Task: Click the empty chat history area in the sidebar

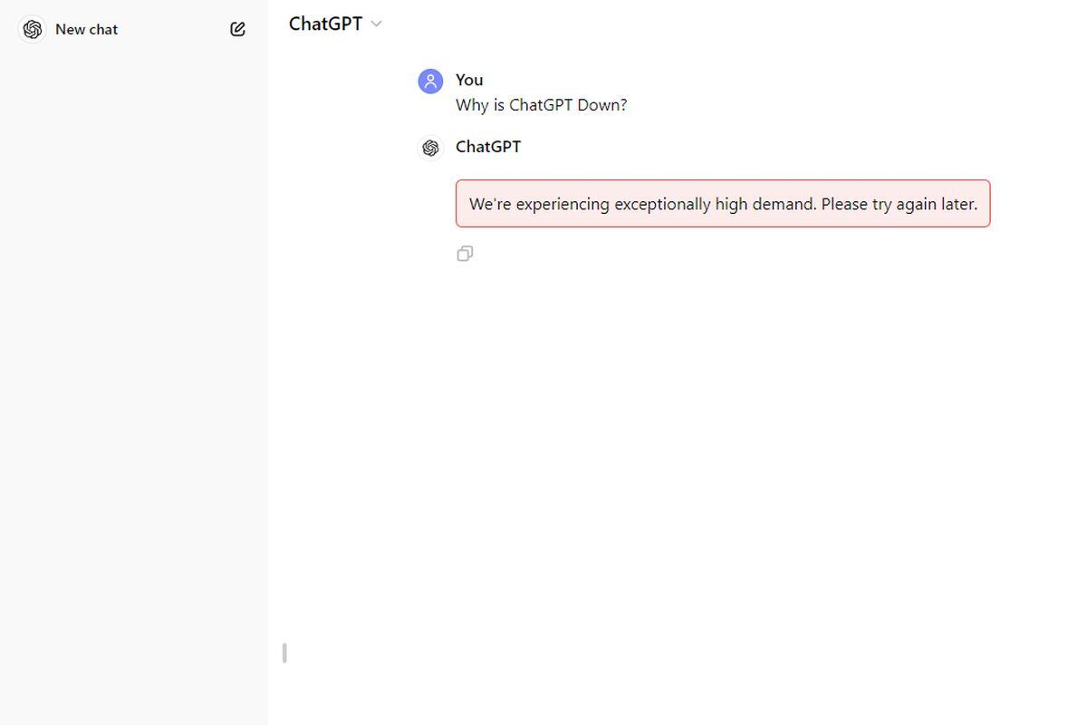Action: (x=133, y=362)
